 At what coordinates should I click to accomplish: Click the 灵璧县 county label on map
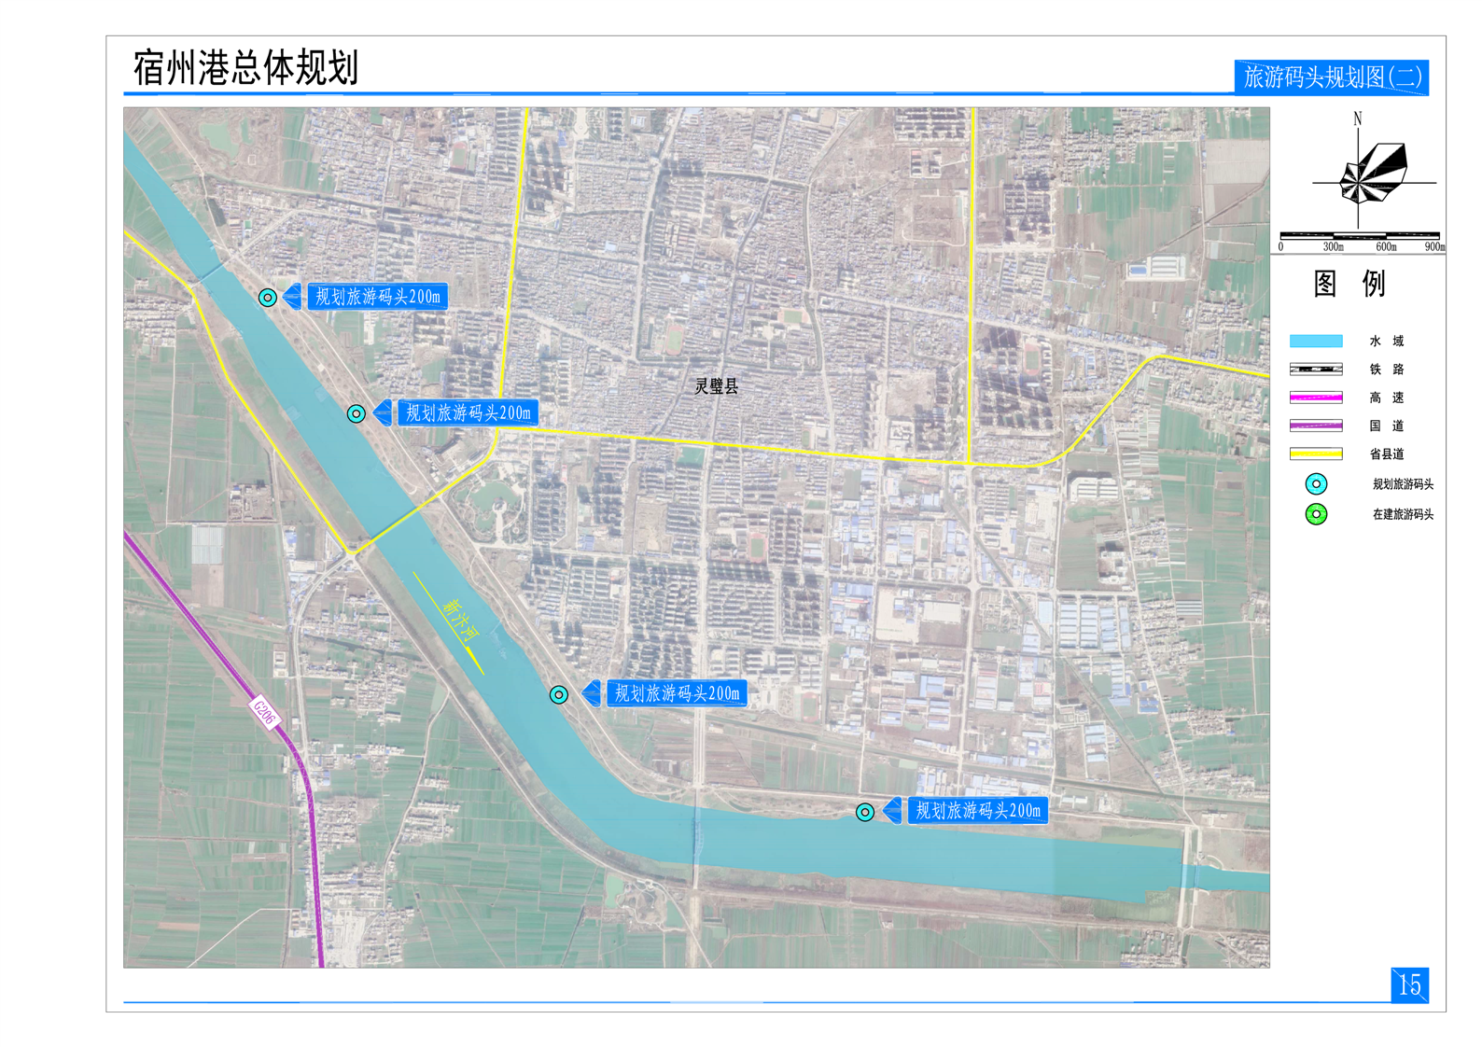click(x=716, y=386)
